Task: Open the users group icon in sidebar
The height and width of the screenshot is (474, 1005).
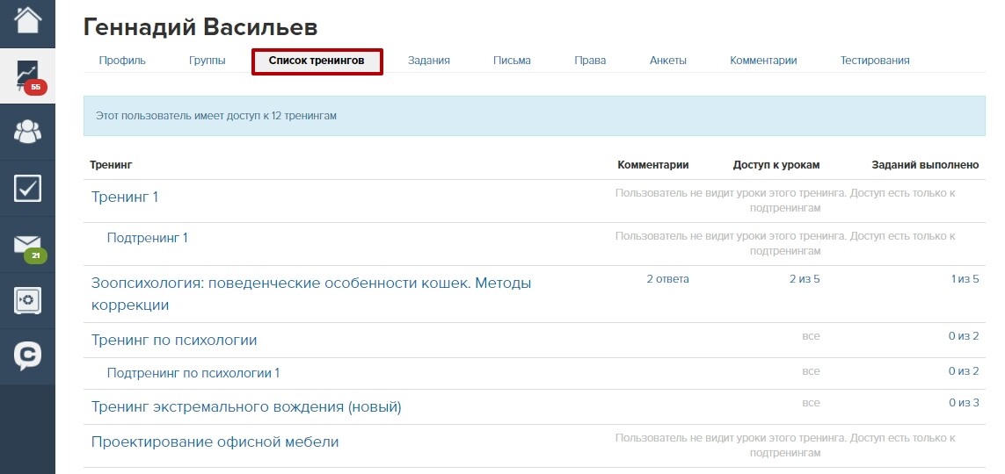Action: click(27, 132)
